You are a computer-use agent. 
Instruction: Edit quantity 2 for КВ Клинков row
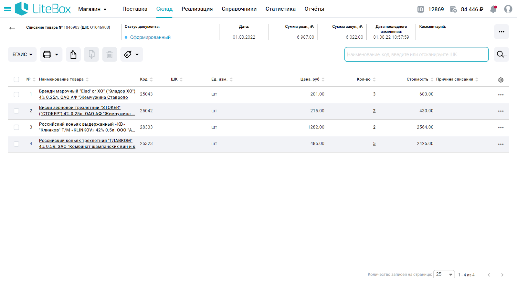(374, 127)
